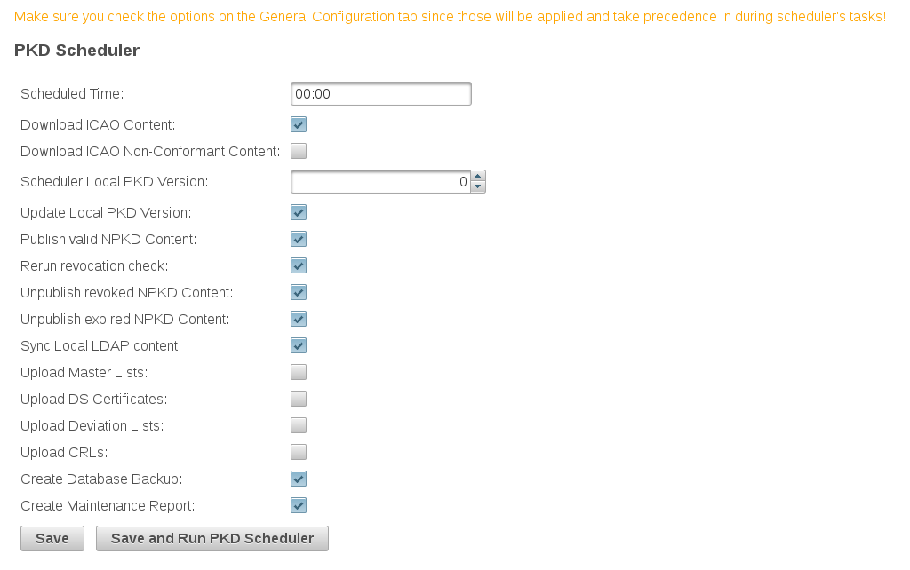The height and width of the screenshot is (570, 910).
Task: Focus the Scheduler Local PKD Version field
Action: tap(379, 181)
